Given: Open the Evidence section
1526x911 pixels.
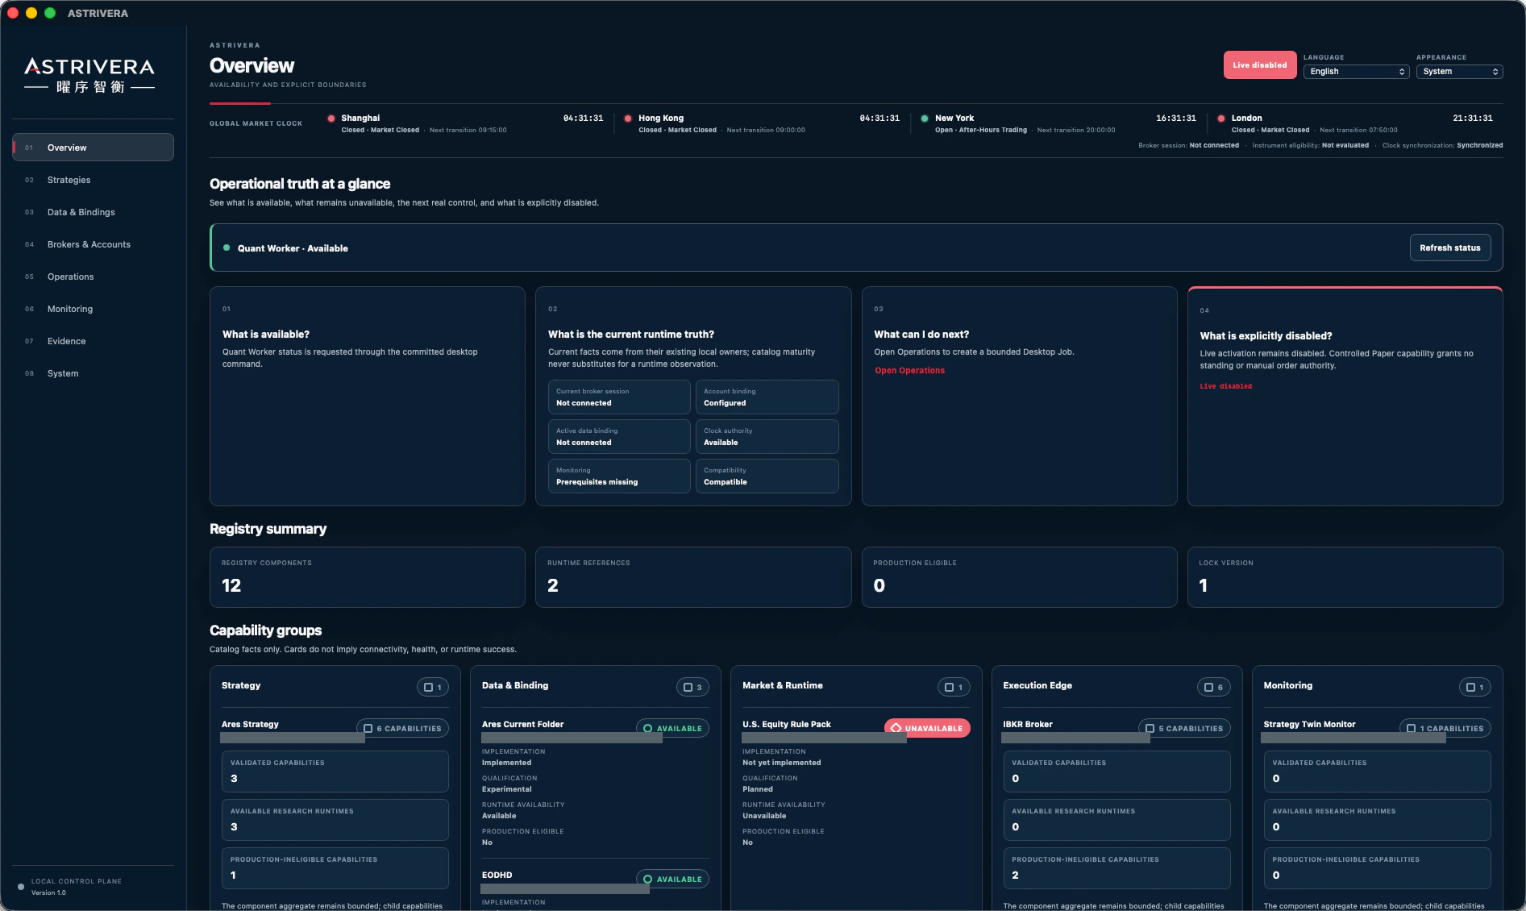Looking at the screenshot, I should tap(93, 341).
